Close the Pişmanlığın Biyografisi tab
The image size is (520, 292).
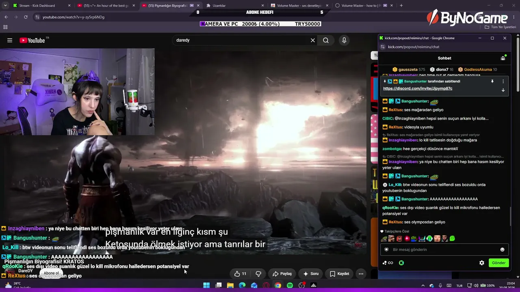point(198,6)
